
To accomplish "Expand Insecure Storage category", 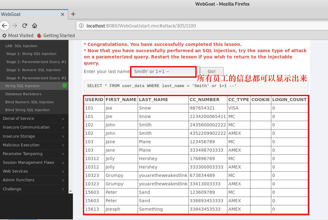I will pos(34,136).
